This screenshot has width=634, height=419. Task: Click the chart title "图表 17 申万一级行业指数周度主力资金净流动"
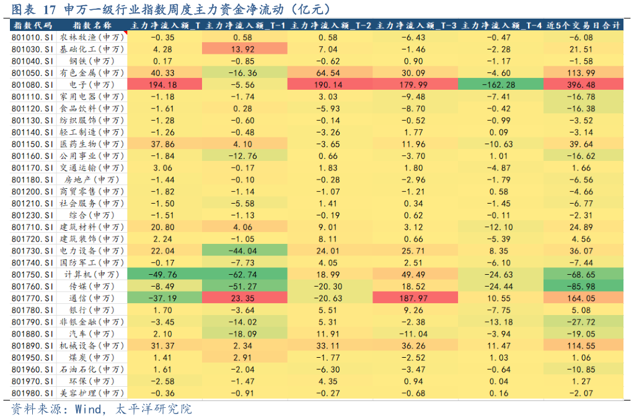(x=170, y=9)
